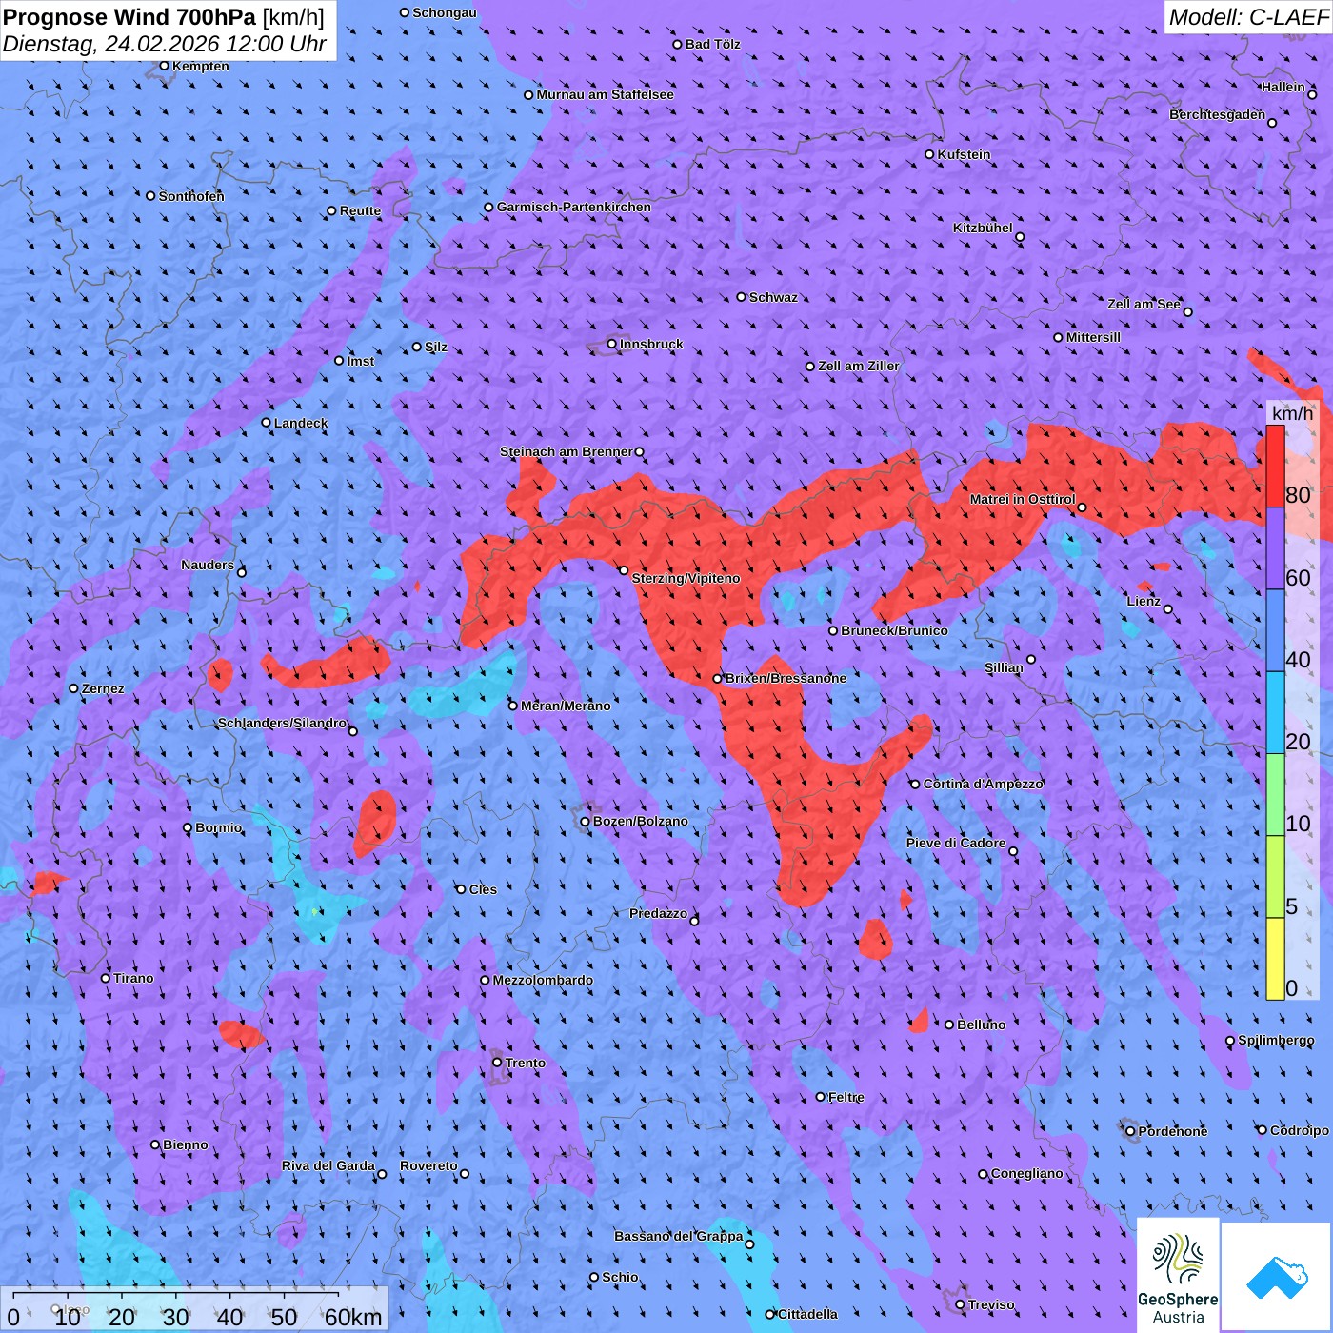
Task: Click the Landeck city label
Action: (301, 423)
